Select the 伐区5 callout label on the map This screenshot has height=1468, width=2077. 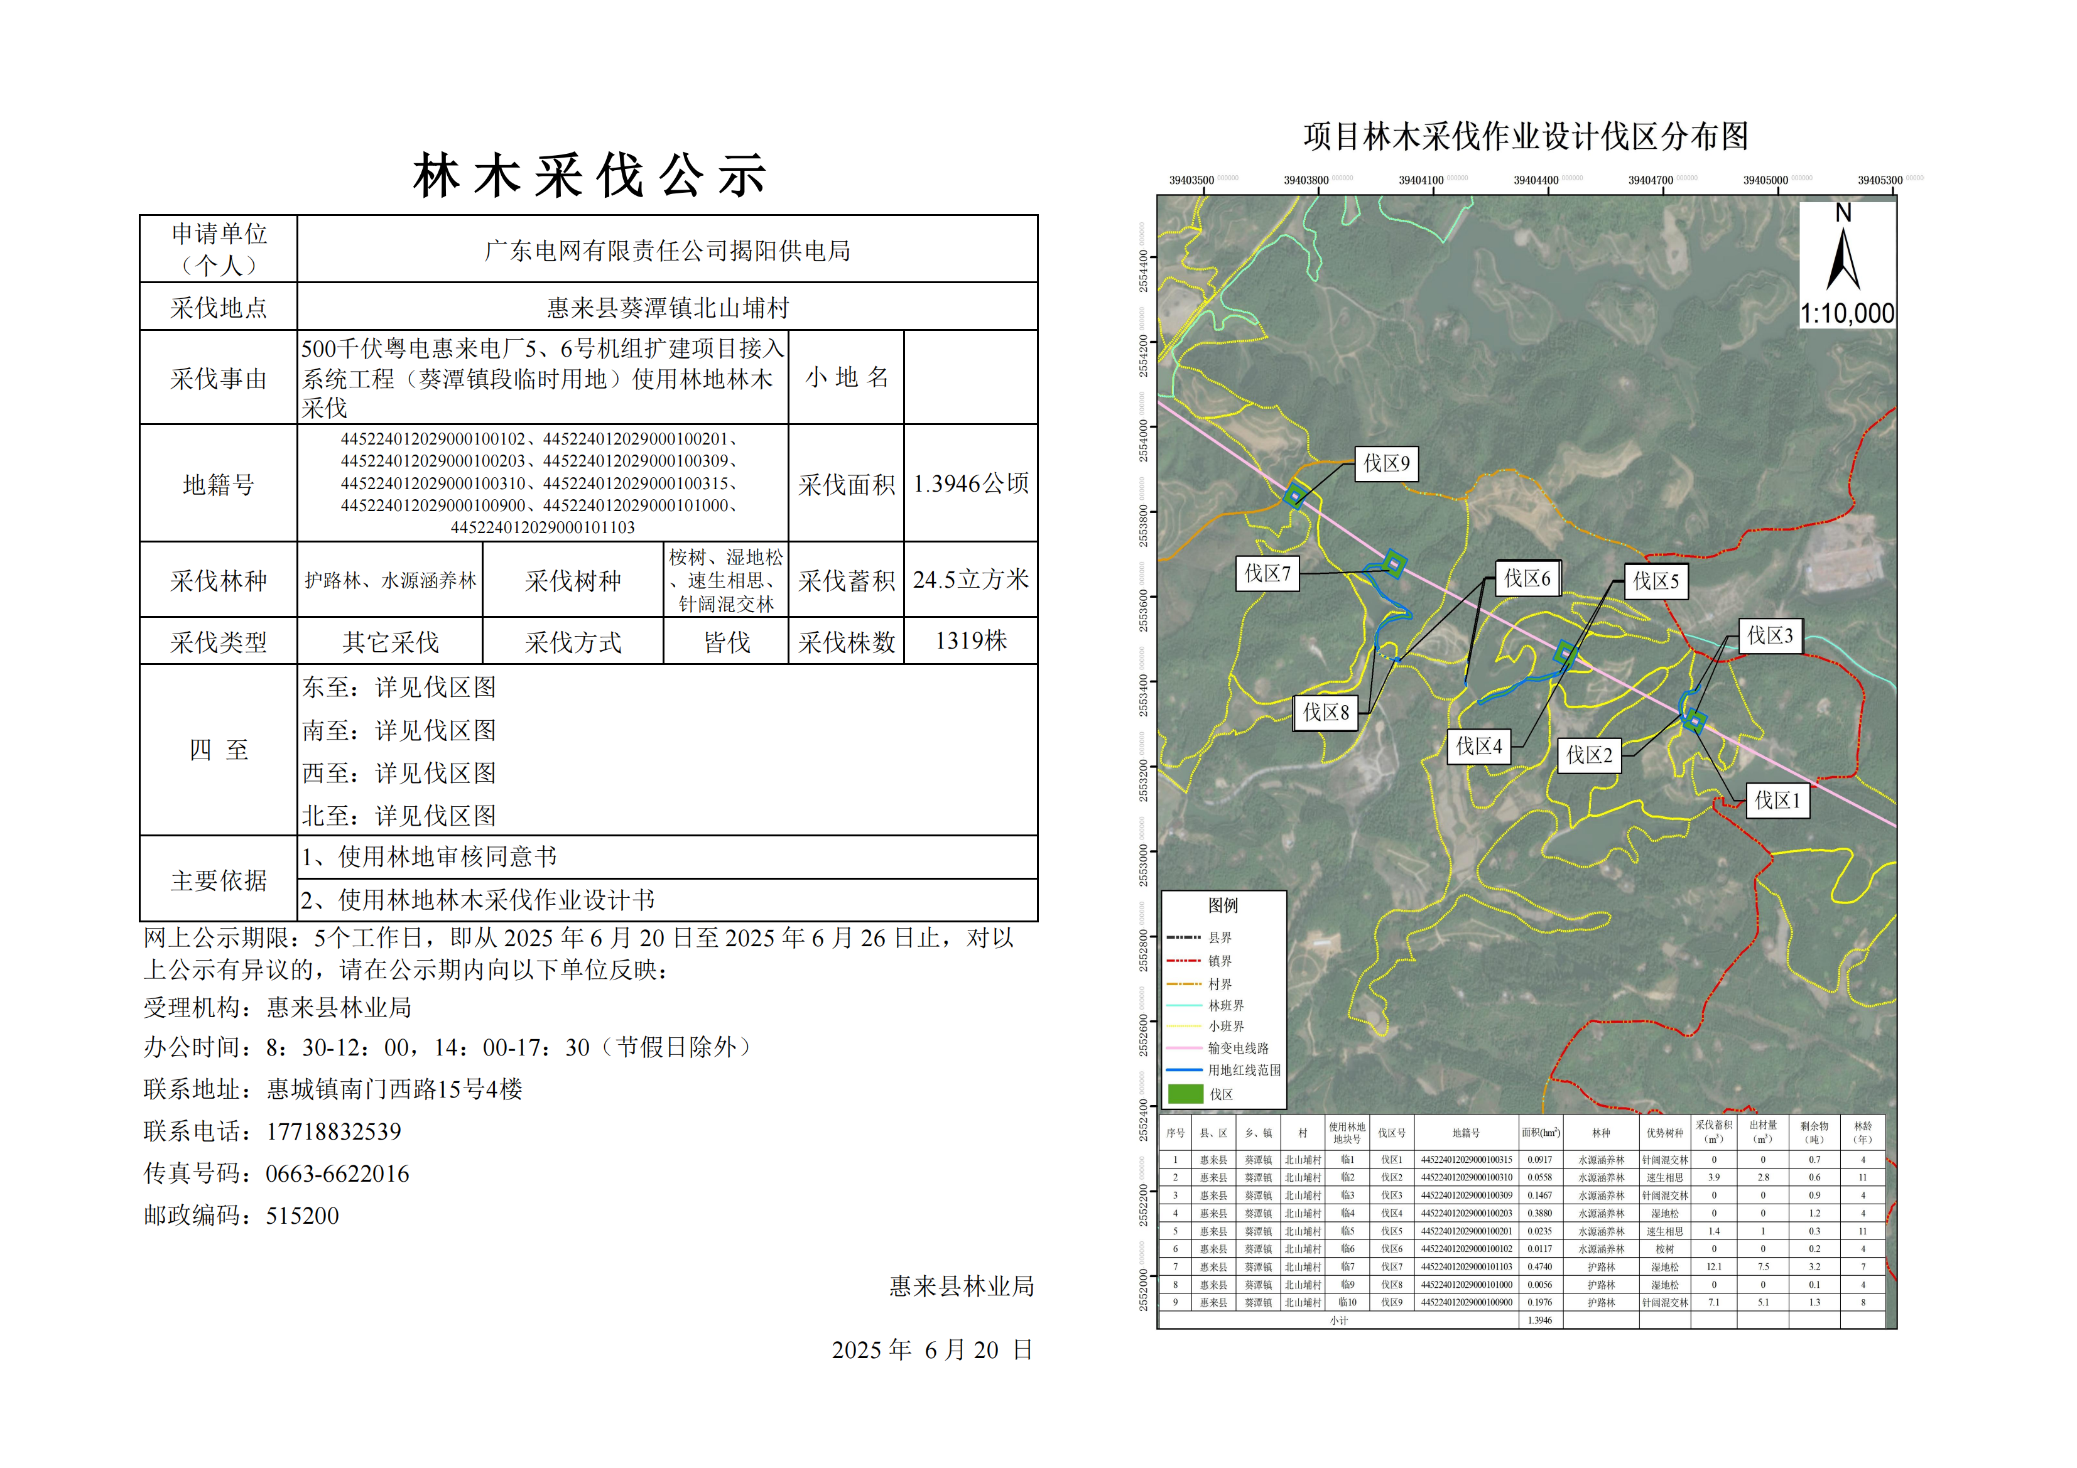(1656, 581)
